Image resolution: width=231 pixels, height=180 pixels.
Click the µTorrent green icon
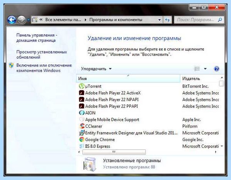(82, 86)
